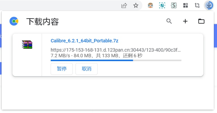
Task: Activate the crop screenshot extension icon
Action: [x=197, y=5]
